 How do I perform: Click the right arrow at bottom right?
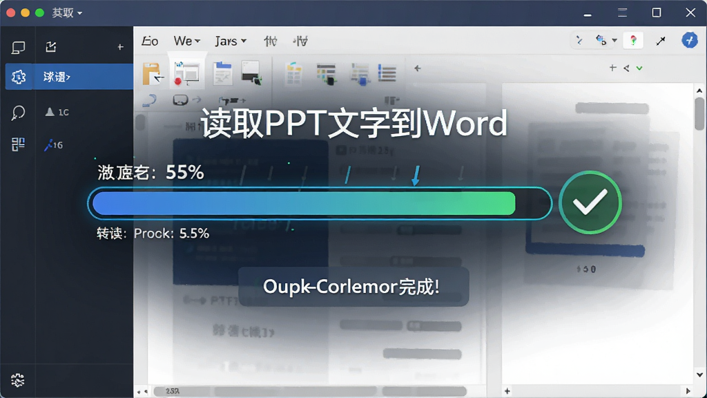click(688, 391)
